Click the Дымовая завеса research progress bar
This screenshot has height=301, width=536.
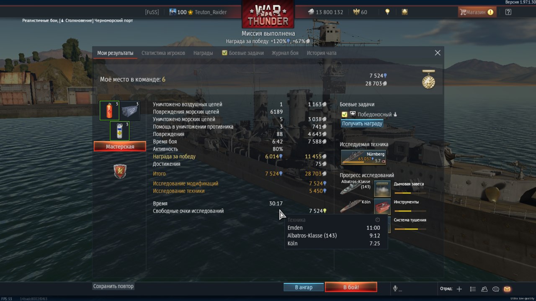coord(410,193)
